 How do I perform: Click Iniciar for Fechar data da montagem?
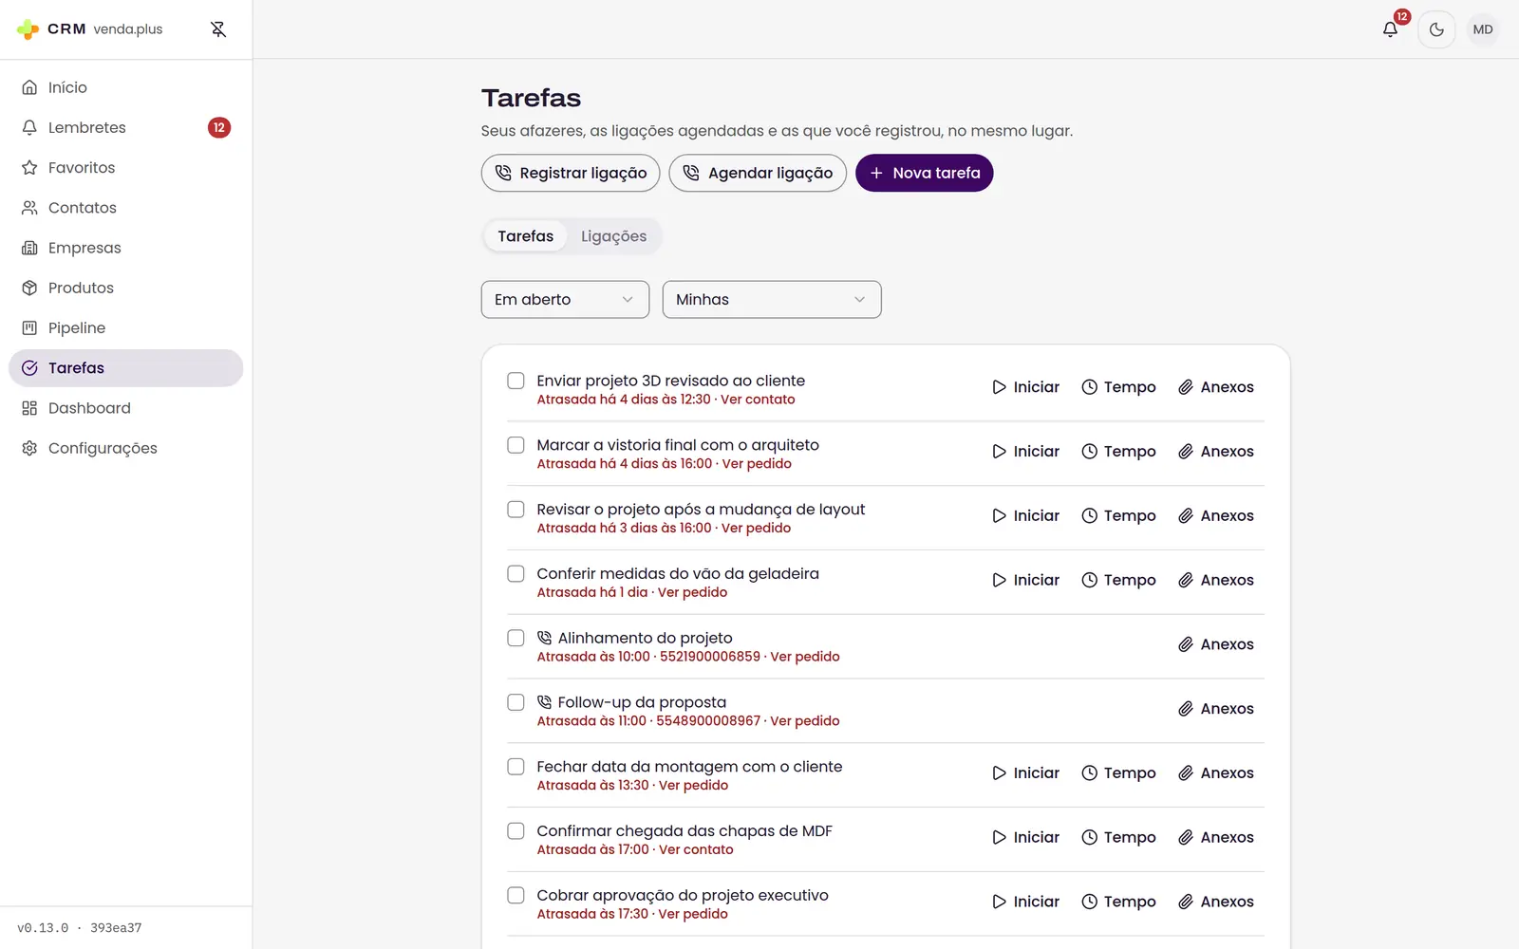point(1025,773)
